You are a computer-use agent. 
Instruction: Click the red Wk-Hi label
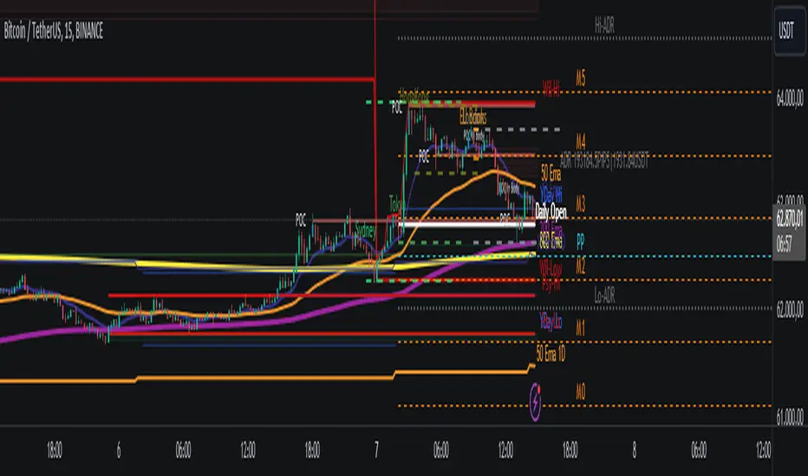point(551,89)
